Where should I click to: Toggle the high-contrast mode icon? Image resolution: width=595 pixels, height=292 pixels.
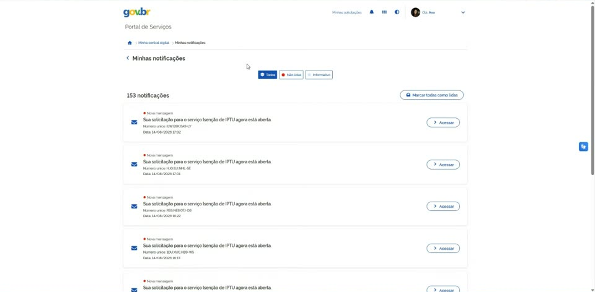pos(397,12)
